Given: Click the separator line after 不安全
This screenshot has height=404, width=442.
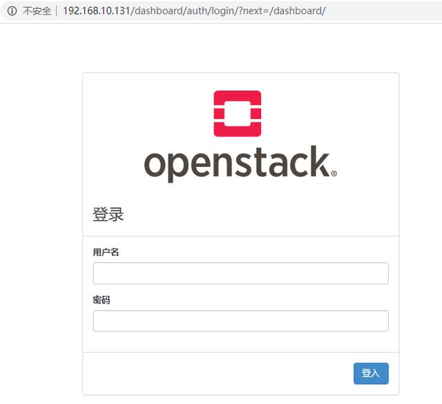Looking at the screenshot, I should tap(57, 11).
